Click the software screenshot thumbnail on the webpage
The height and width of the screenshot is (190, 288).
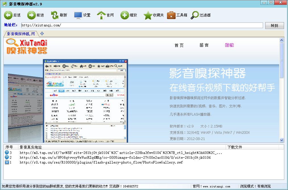(85, 101)
